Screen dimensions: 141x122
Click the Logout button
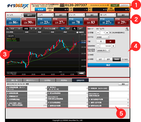coord(125,5)
